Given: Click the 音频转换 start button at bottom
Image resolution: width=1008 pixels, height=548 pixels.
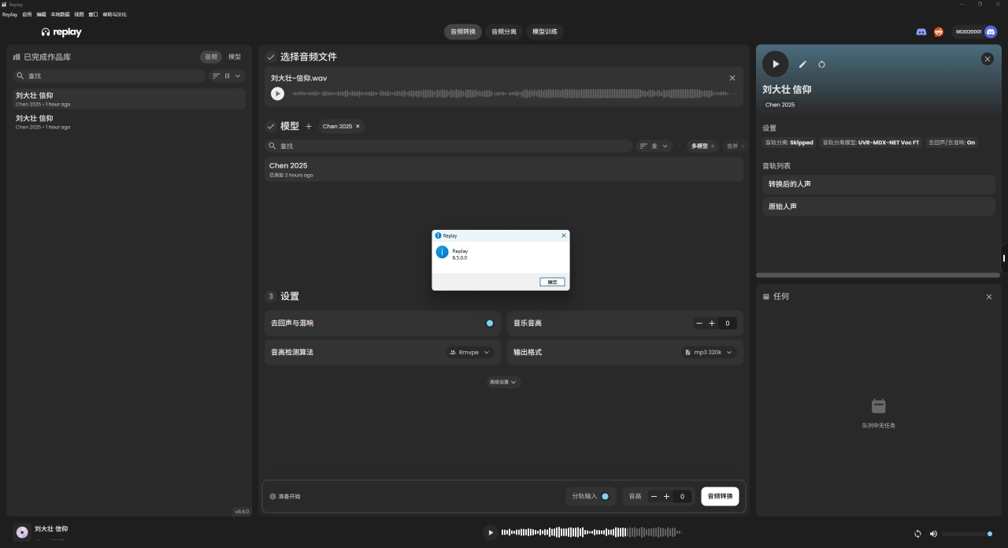Looking at the screenshot, I should tap(720, 496).
